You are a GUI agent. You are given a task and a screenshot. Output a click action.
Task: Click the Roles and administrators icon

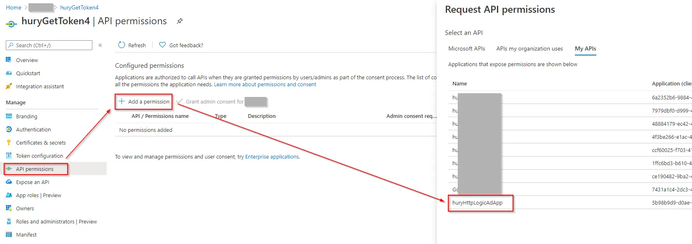[9, 221]
